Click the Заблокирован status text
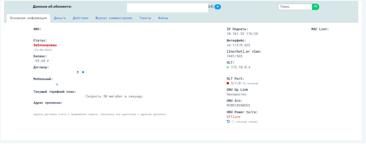 point(45,45)
